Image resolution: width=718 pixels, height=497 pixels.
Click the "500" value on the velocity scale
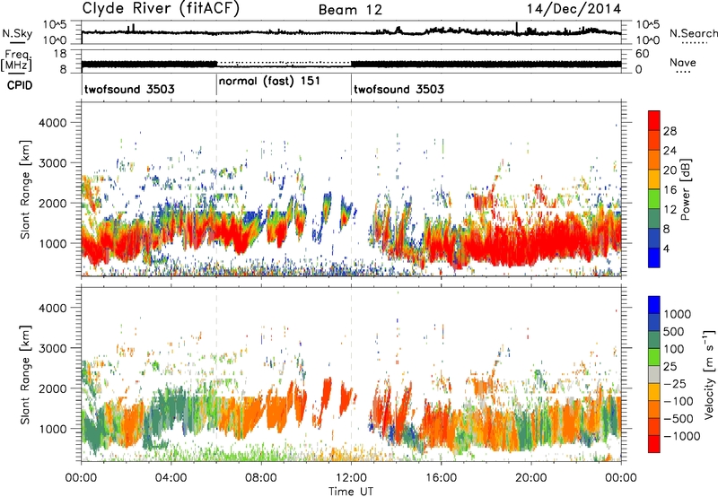[674, 332]
